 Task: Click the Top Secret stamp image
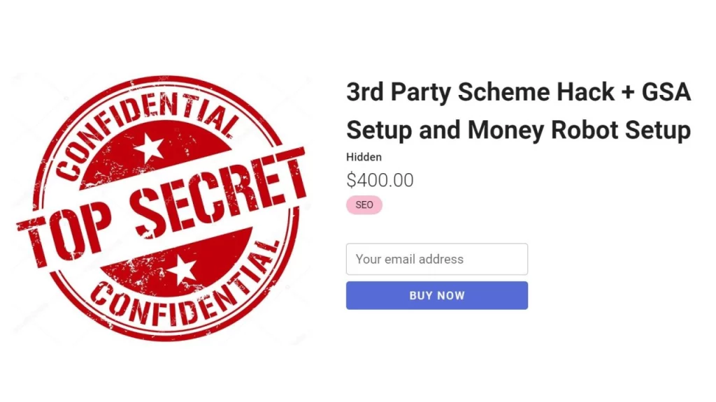pyautogui.click(x=168, y=202)
